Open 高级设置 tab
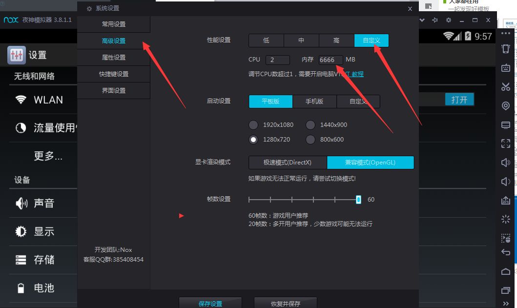Screen dimensions: 517x308 click(114, 41)
